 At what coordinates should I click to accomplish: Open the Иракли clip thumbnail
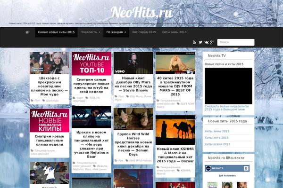(x=92, y=117)
